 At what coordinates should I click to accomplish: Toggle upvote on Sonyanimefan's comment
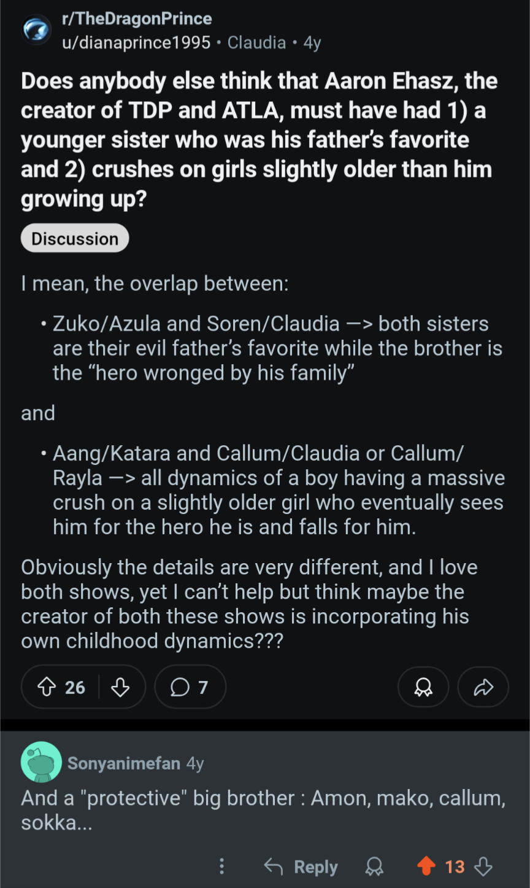coord(425,867)
